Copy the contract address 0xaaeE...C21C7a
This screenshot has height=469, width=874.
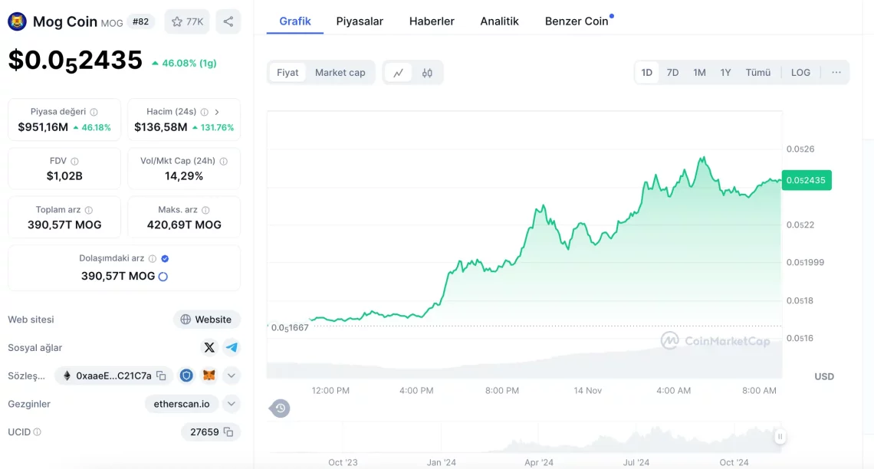[x=161, y=376]
